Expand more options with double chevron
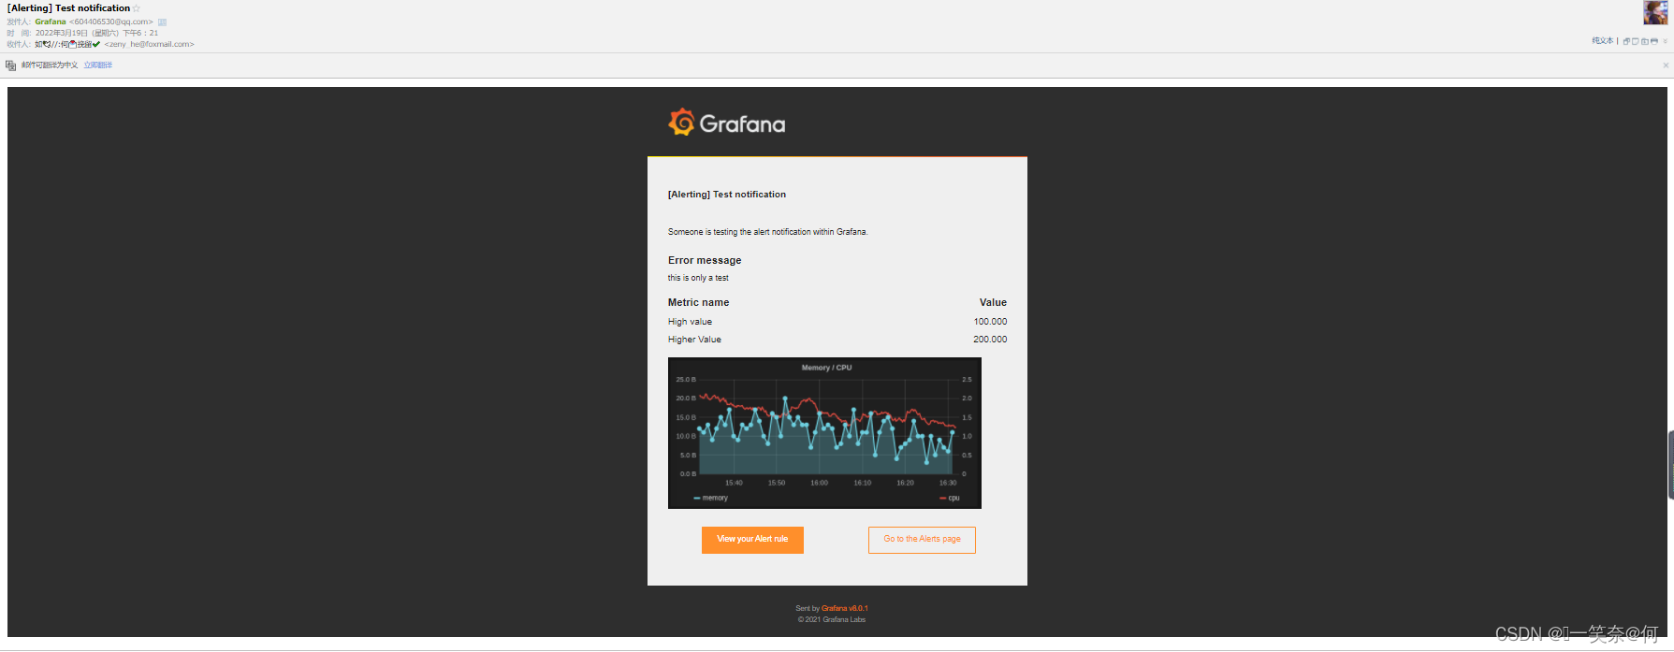Screen dimensions: 1674x652 click(x=1666, y=41)
